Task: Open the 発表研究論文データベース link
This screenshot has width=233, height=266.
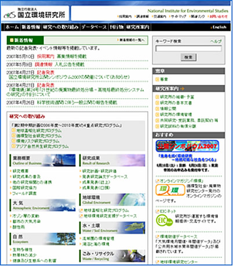Action: [x=105, y=177]
